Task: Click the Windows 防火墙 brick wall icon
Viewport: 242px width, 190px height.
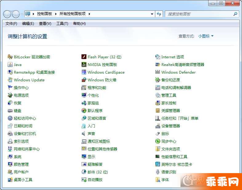Action: pos(84,80)
